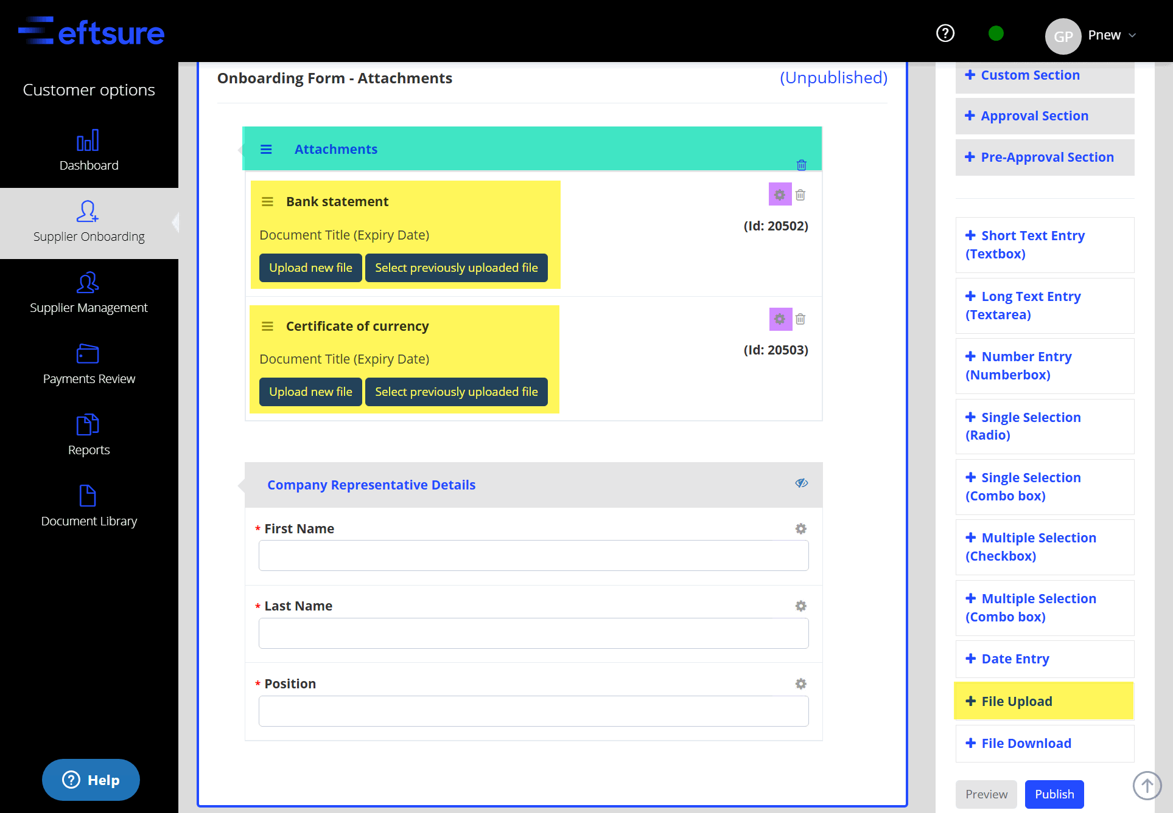Toggle visibility of Company Representative Details
Screen dimensions: 1173x813
tap(802, 483)
